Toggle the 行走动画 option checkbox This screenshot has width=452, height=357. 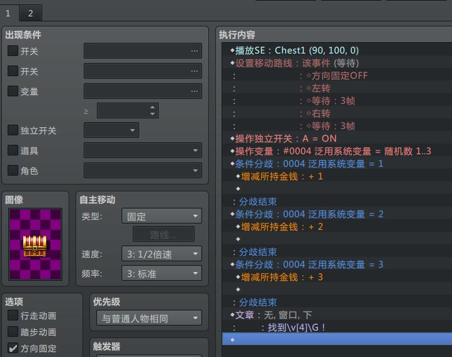coord(13,315)
